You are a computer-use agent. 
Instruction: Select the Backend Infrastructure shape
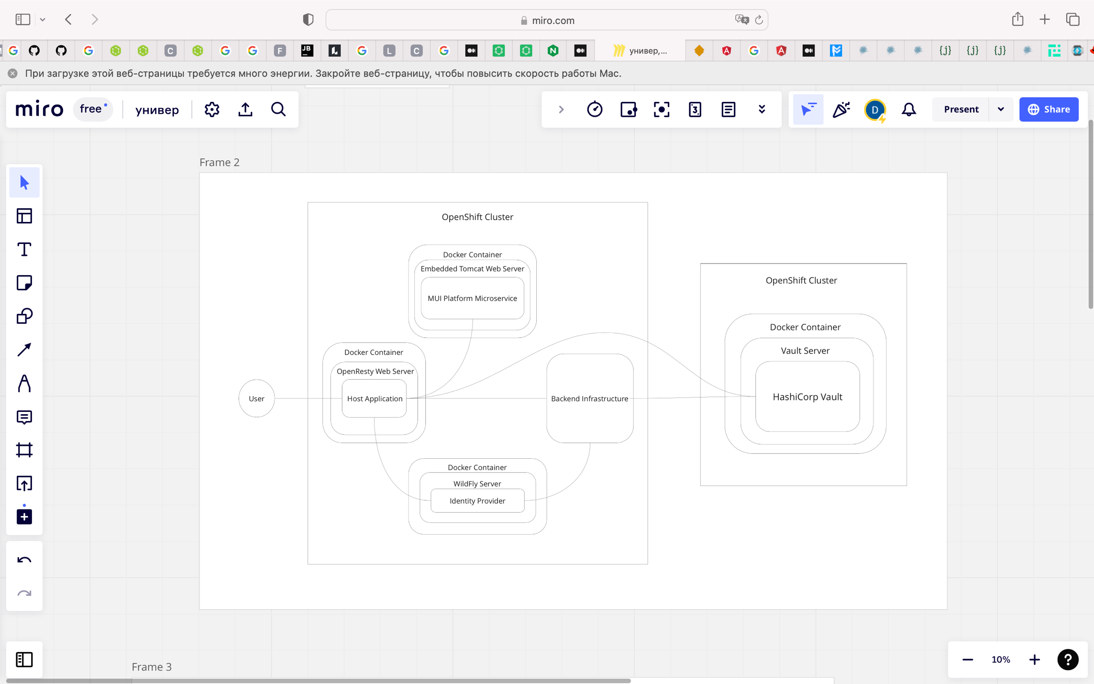[589, 398]
